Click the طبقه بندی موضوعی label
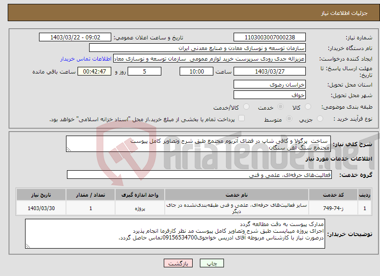 pos(347,107)
